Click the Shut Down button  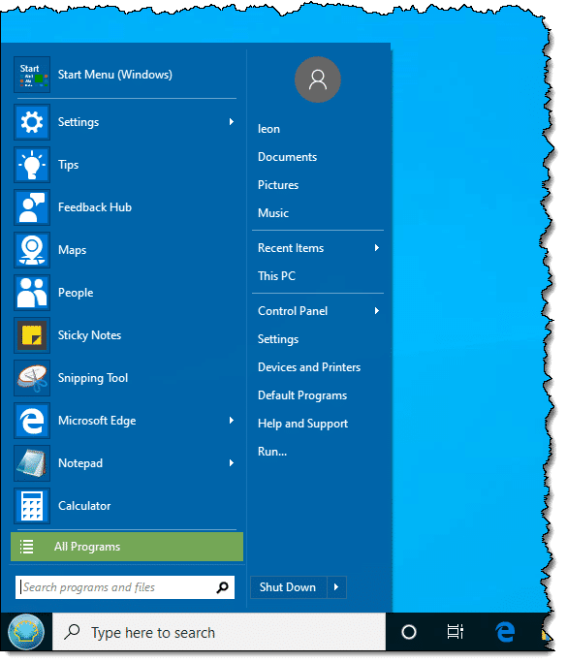point(289,587)
